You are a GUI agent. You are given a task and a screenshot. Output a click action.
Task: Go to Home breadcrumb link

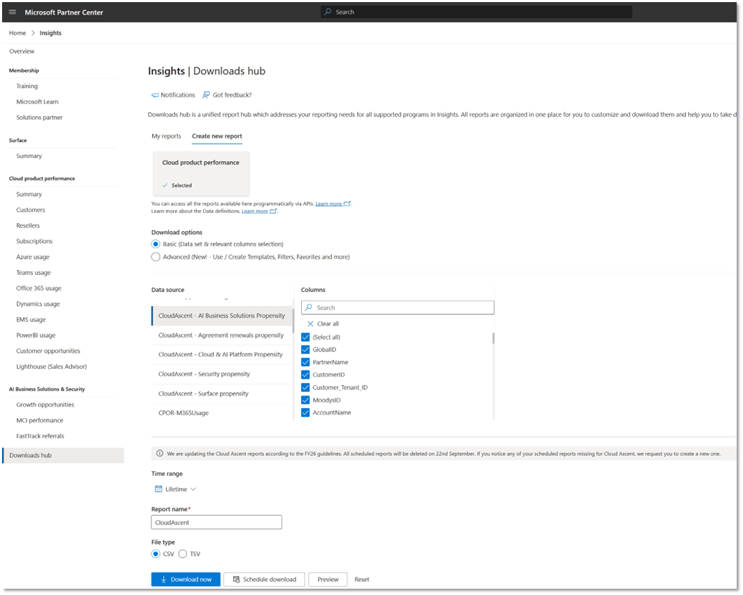(x=18, y=33)
